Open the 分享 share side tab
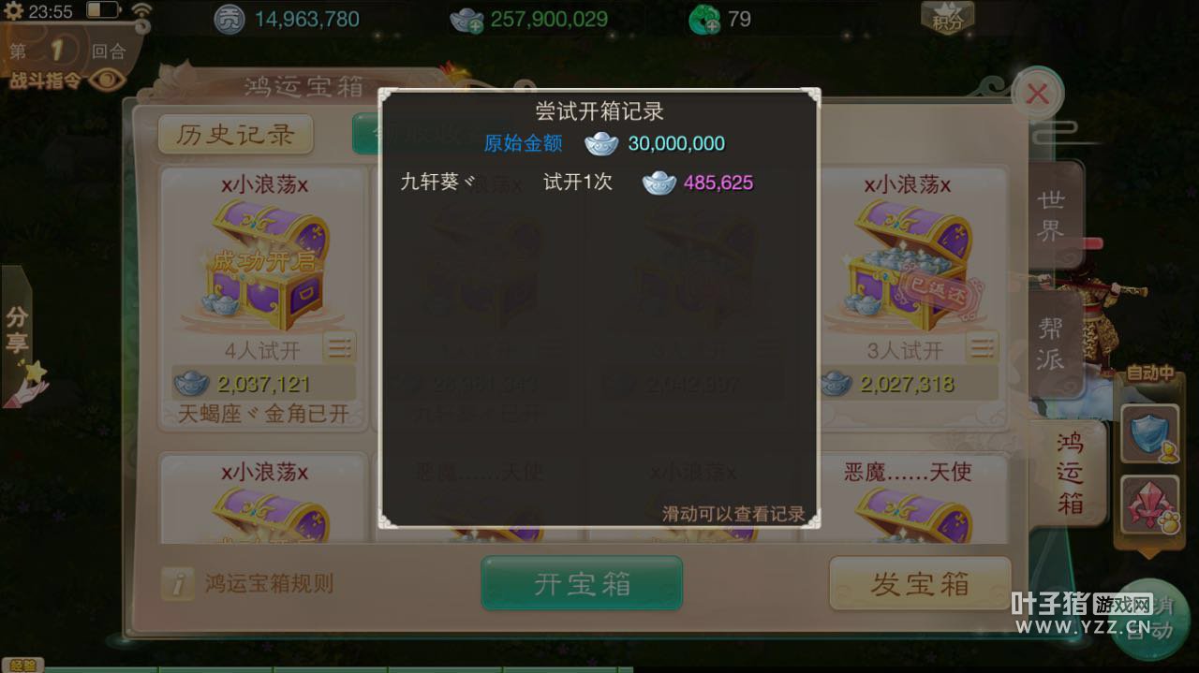1199x673 pixels. 17,332
